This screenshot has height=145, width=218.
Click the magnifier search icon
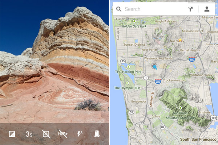(x=119, y=9)
